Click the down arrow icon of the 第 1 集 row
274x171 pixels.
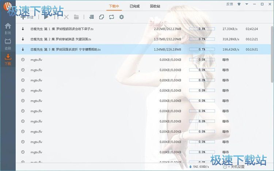23,29
